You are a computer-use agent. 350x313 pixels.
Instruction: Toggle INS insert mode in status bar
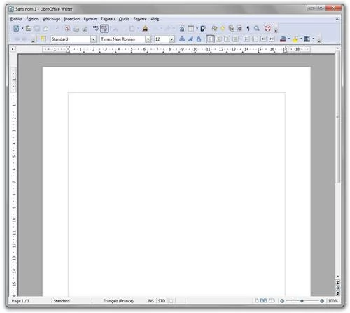point(150,301)
